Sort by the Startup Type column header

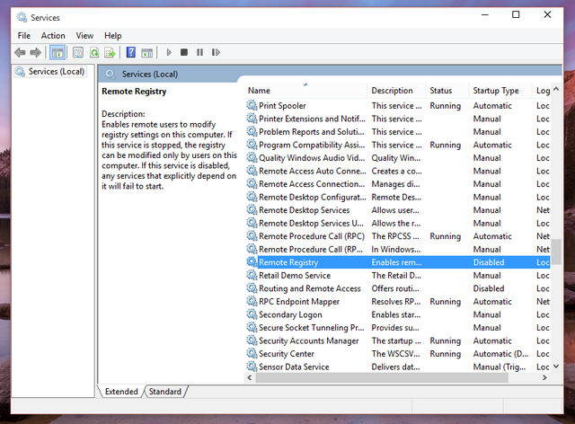tap(500, 91)
